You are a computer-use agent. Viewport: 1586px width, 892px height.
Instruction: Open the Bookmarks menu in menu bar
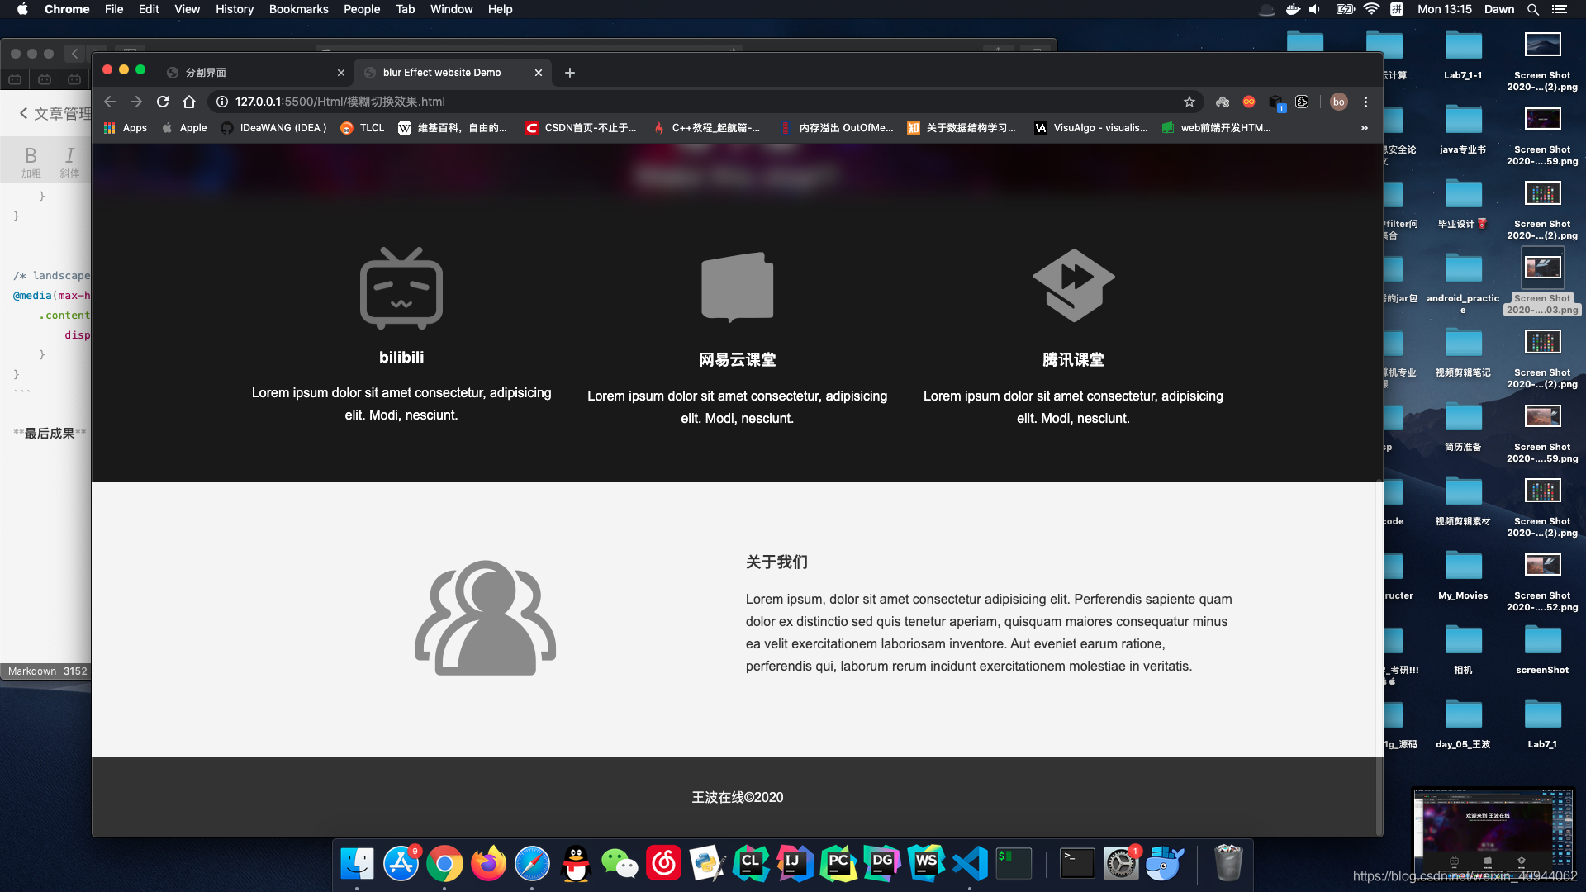298,9
